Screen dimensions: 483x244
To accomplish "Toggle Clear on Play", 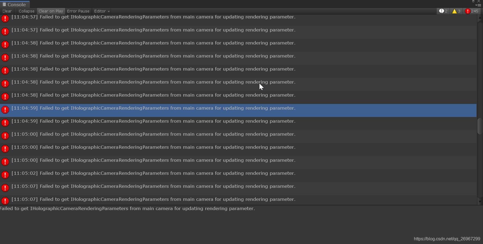I will 51,11.
